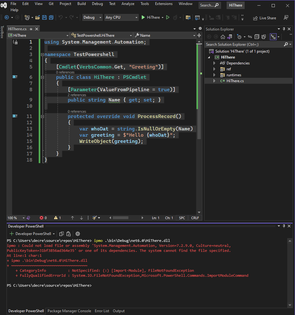Switch to the Package Manager Console tab
The image size is (295, 315).
69,311
